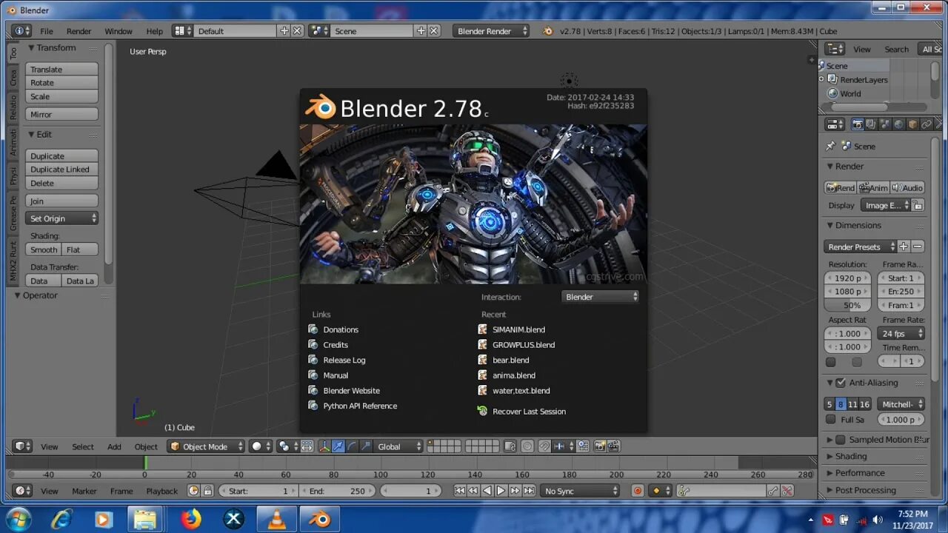This screenshot has height=533, width=948.
Task: Click the delete keyframes icon in timeline
Action: [787, 491]
